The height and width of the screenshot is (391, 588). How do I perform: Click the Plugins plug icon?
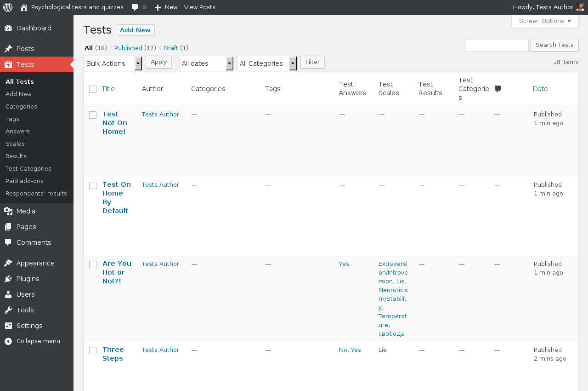coord(8,279)
